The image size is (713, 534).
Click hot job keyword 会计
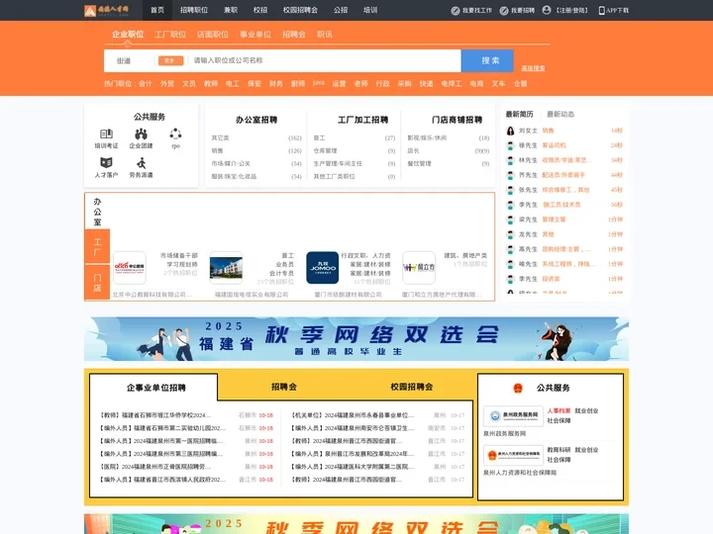[145, 83]
